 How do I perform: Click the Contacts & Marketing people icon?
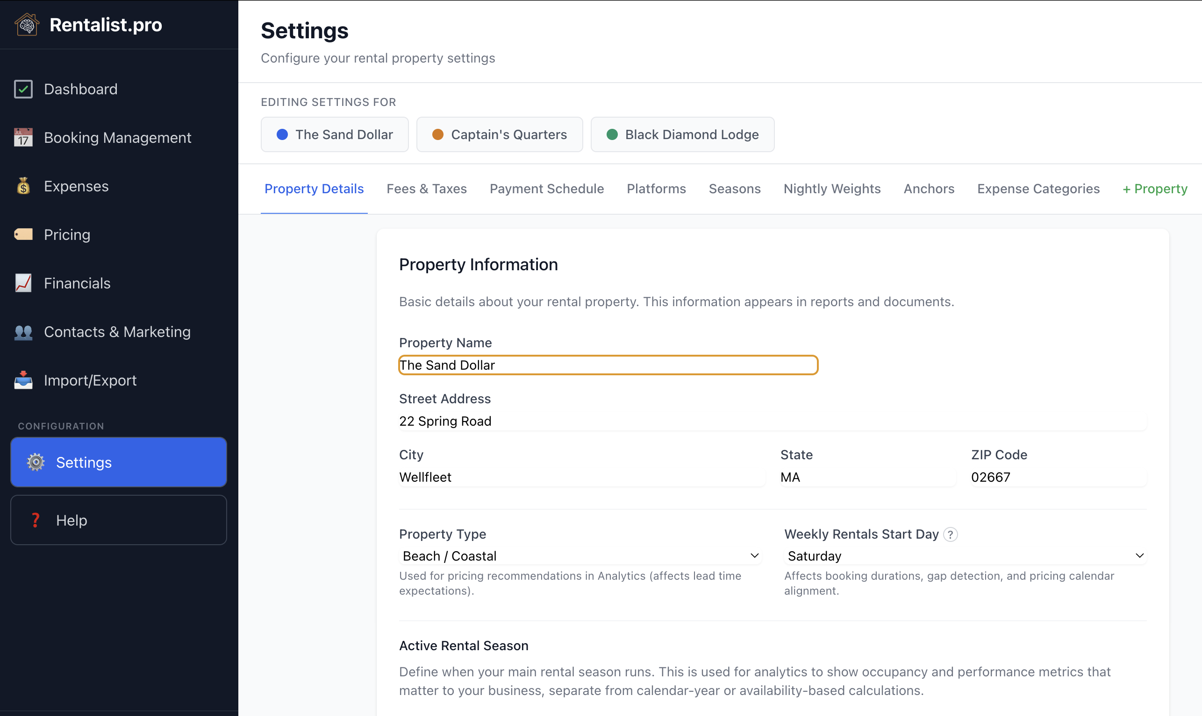(23, 332)
